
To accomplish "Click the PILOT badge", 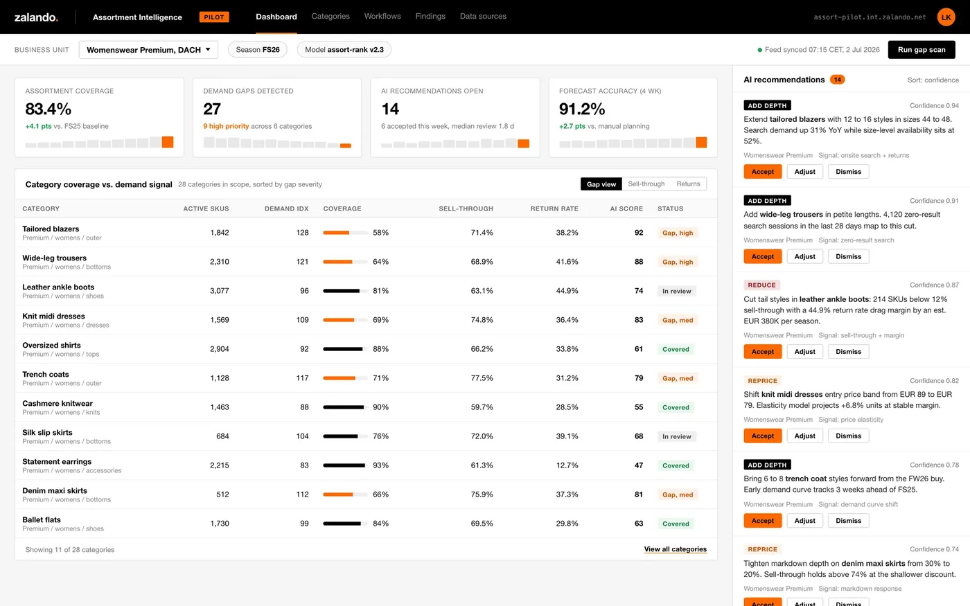I will point(214,17).
